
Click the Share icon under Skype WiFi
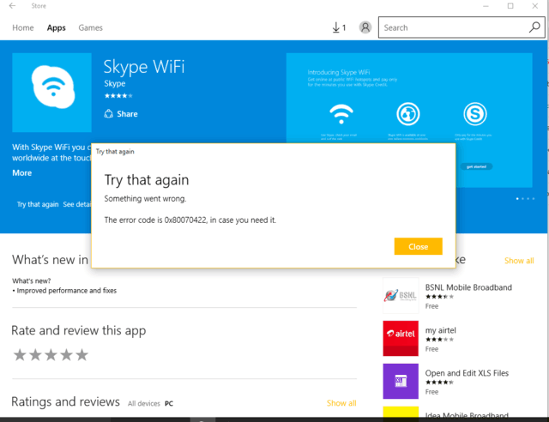[x=109, y=114]
